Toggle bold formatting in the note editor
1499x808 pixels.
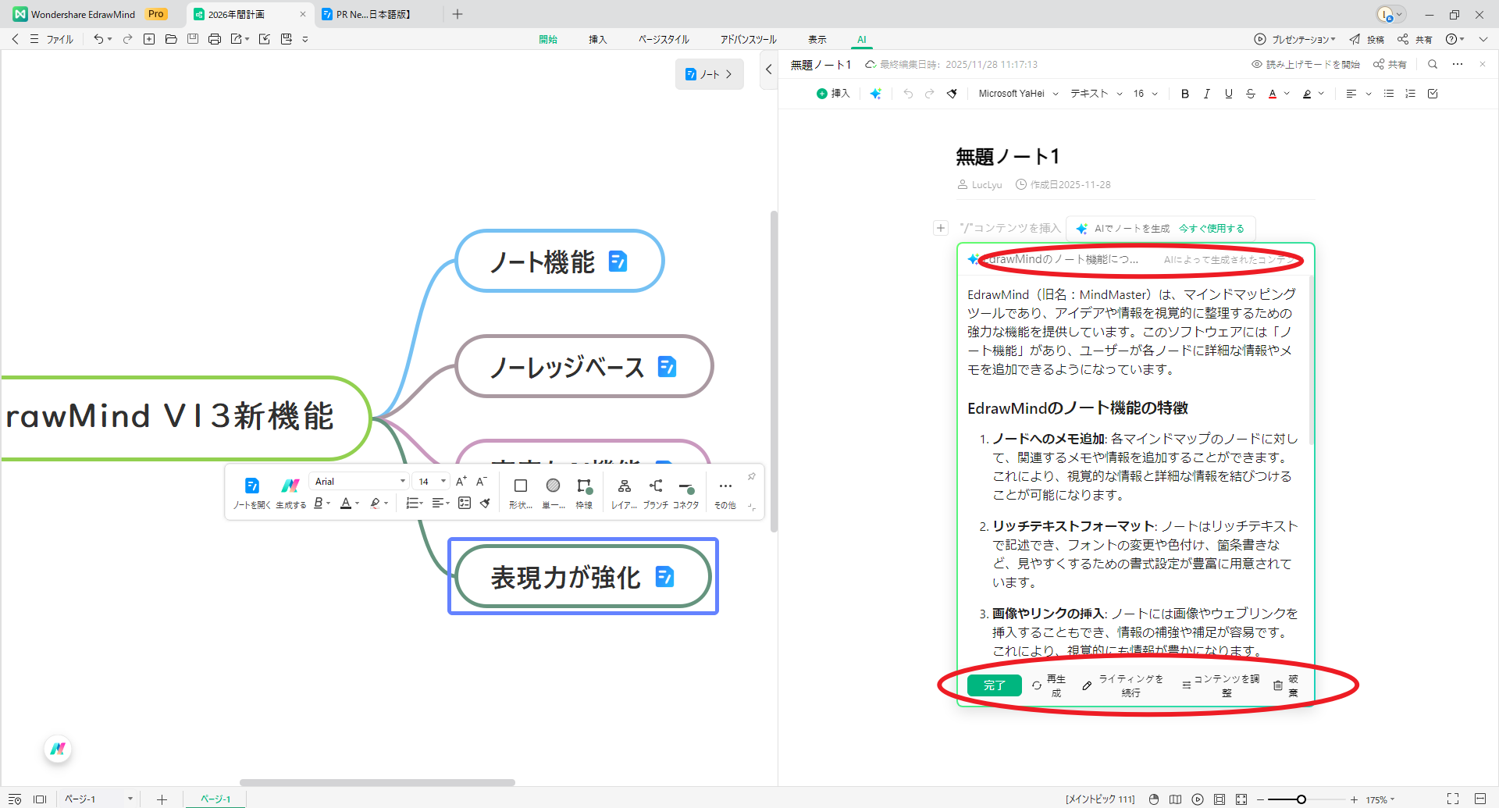[x=1184, y=93]
